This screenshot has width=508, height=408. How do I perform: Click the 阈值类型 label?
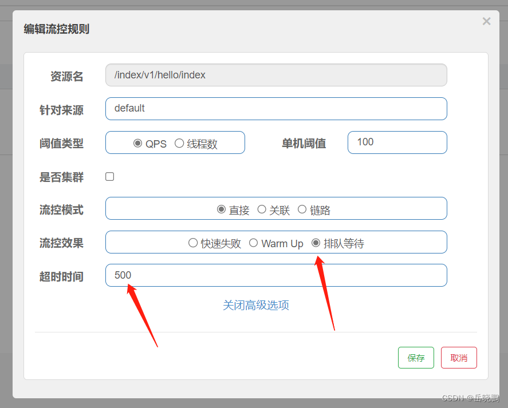[61, 144]
